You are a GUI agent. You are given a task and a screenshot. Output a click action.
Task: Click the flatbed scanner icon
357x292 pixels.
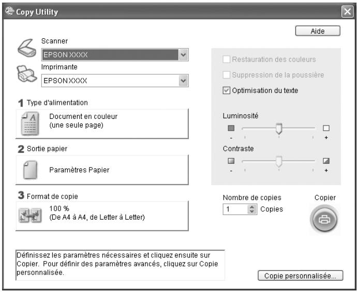(x=27, y=48)
